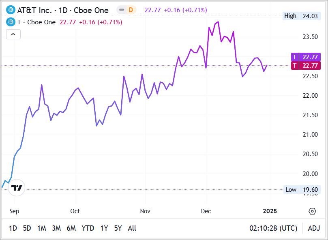Click the 20.50 price axis label
Image resolution: width=328 pixels, height=240 pixels.
[x=310, y=154]
